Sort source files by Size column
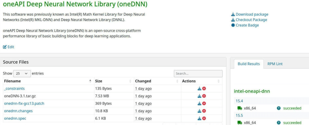The height and width of the screenshot is (125, 309). tap(112, 81)
